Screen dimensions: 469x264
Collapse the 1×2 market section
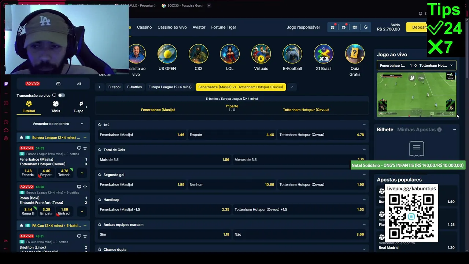[364, 125]
